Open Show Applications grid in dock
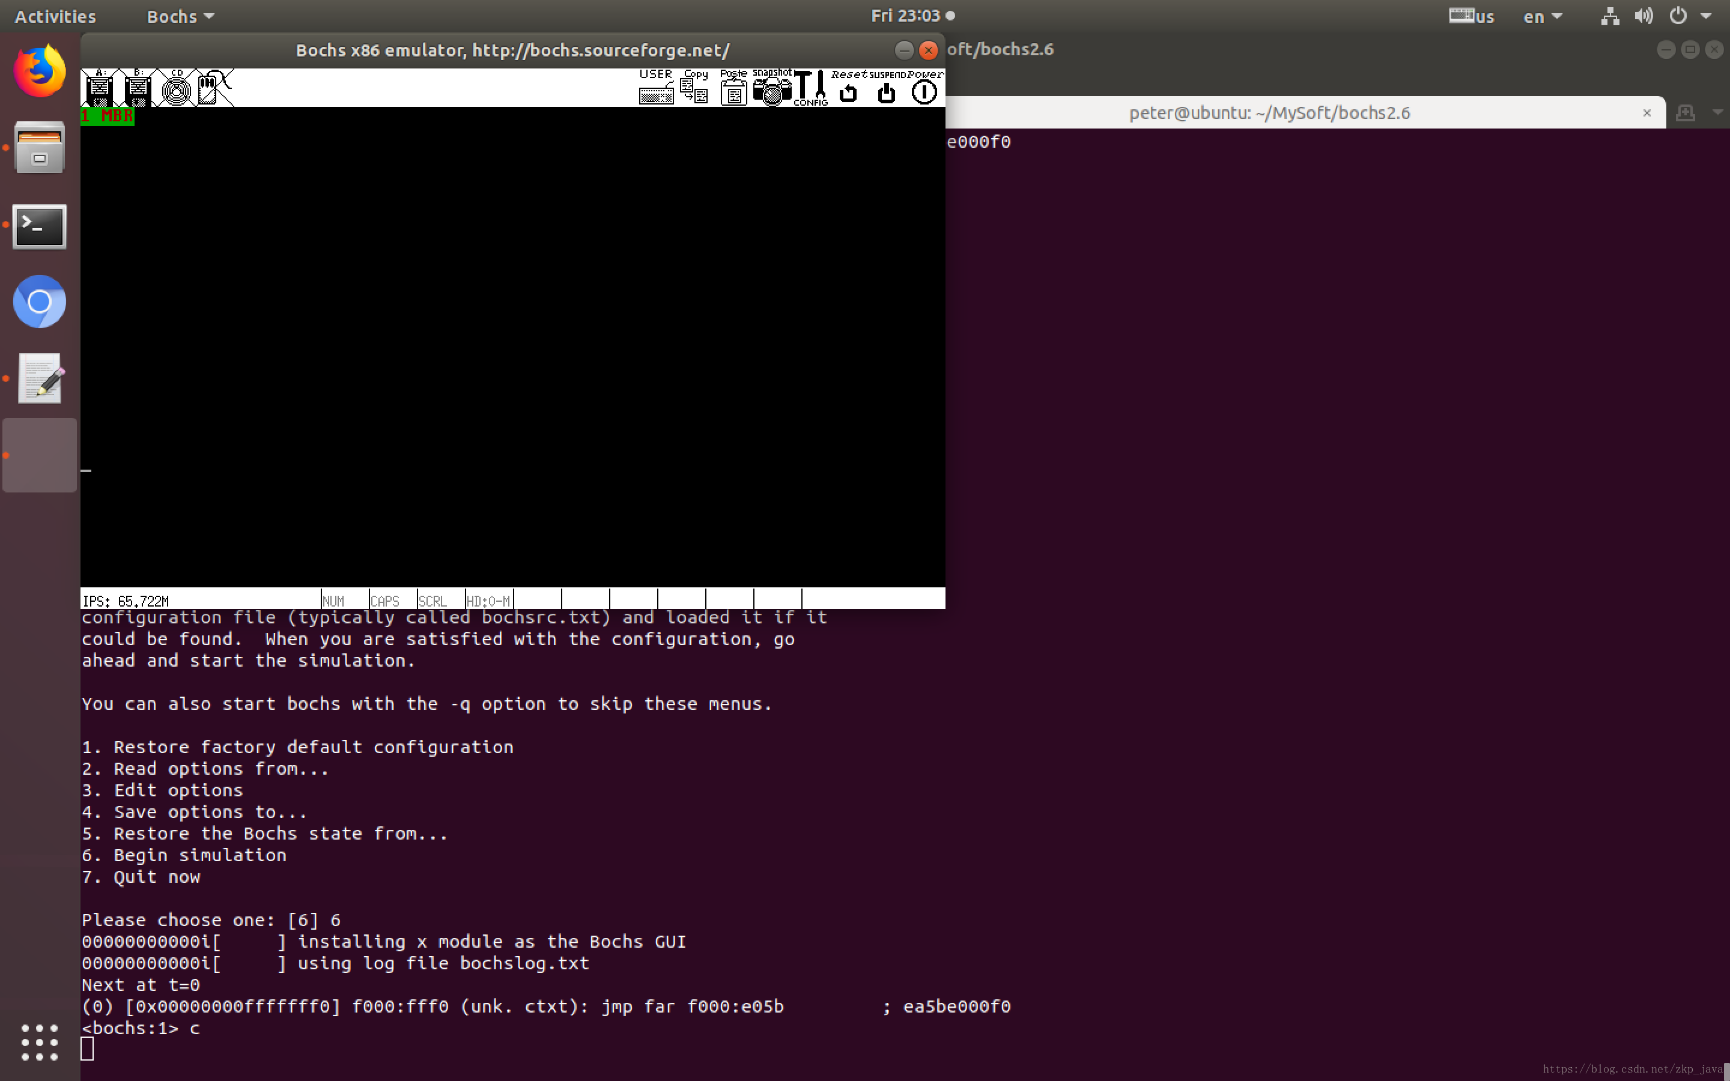Viewport: 1730px width, 1081px height. (x=39, y=1042)
